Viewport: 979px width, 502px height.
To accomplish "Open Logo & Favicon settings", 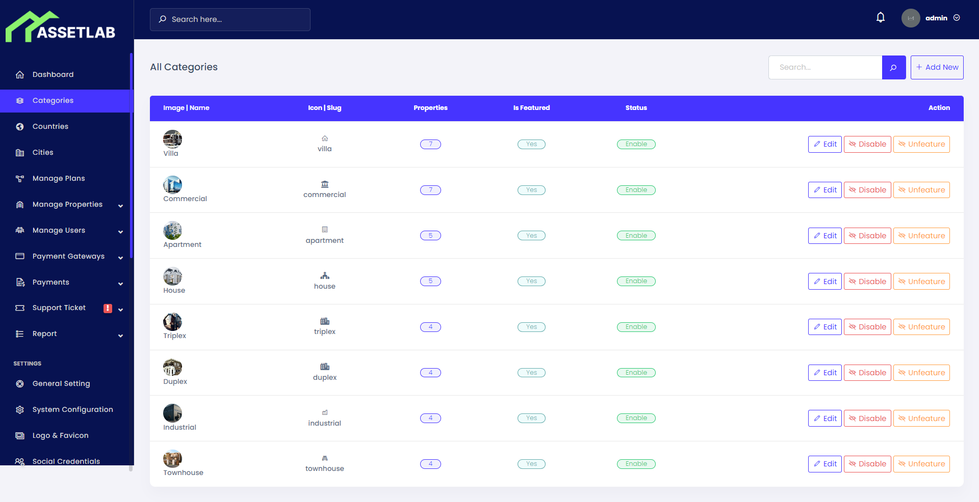I will 60,435.
